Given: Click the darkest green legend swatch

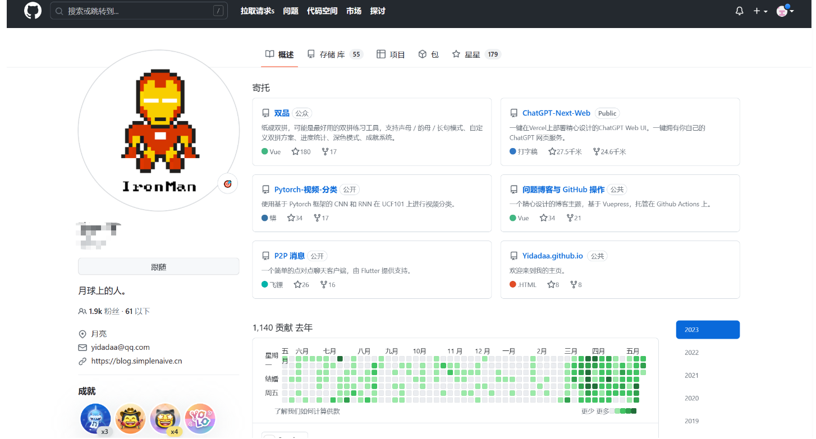Looking at the screenshot, I should pyautogui.click(x=634, y=411).
